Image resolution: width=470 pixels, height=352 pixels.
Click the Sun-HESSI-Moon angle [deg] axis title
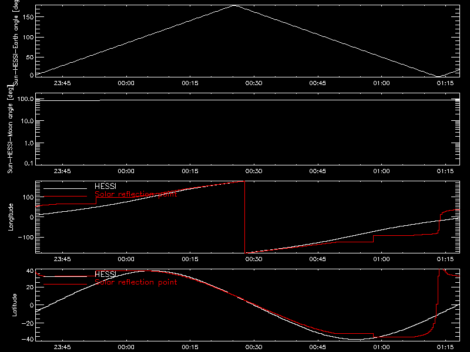[x=10, y=129]
